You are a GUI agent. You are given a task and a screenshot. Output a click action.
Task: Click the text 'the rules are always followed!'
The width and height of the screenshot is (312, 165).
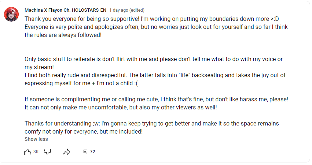(63, 35)
